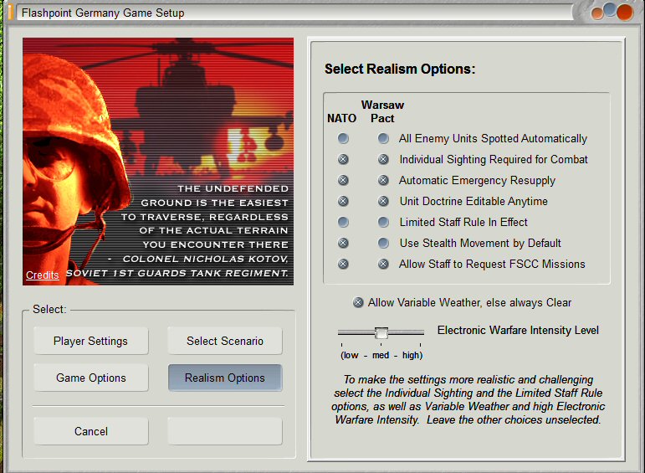Toggle Warsaw Pact Unit Doctrine Editable Anytime
Screen dimensions: 645x473
tap(383, 201)
